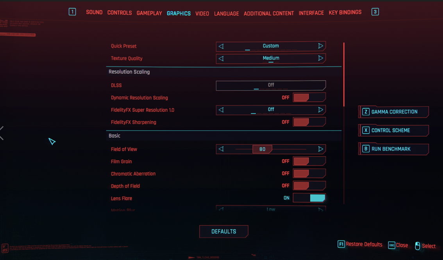Click Quick Preset right arrow
443x260 pixels.
320,46
